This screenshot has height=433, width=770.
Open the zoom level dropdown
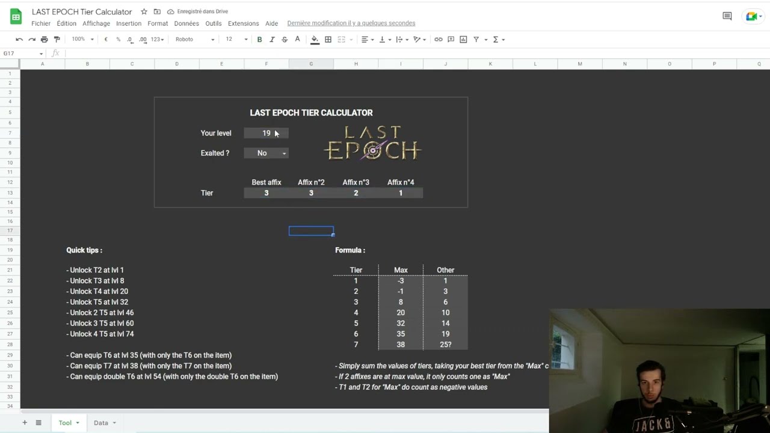[x=83, y=39]
